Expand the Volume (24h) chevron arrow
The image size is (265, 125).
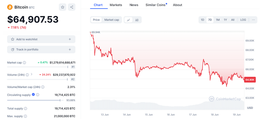click(x=31, y=74)
